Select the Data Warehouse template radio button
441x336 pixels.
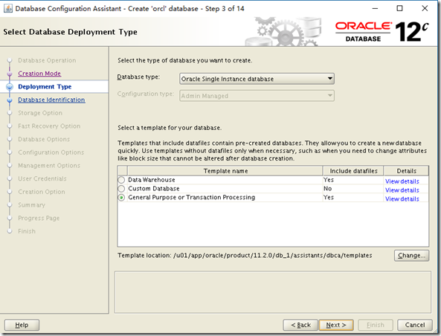[121, 180]
